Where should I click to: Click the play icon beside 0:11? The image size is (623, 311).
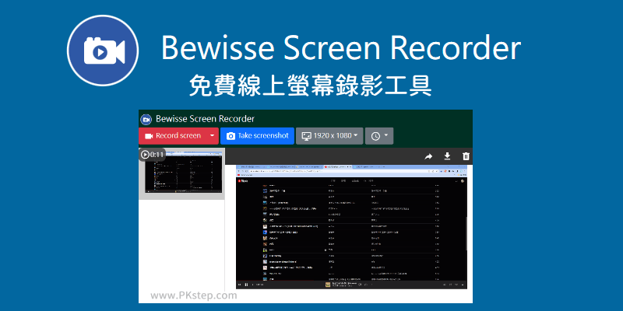pyautogui.click(x=145, y=154)
